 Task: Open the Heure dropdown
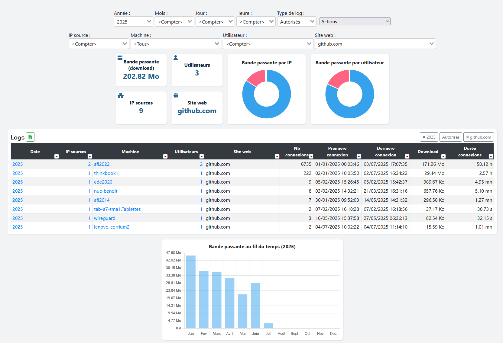point(256,22)
